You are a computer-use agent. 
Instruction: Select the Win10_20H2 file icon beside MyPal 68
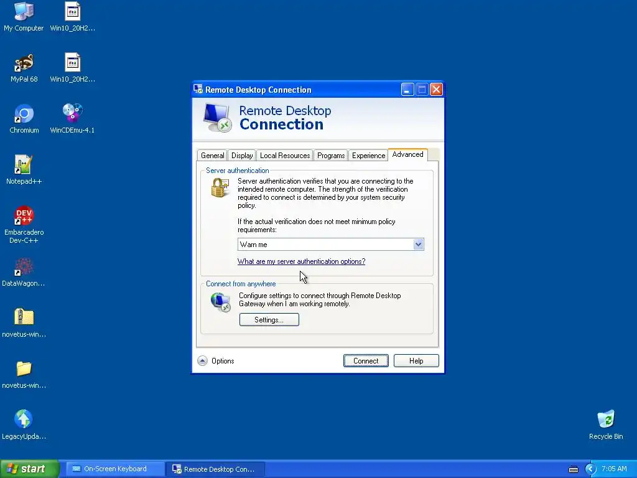(x=73, y=63)
